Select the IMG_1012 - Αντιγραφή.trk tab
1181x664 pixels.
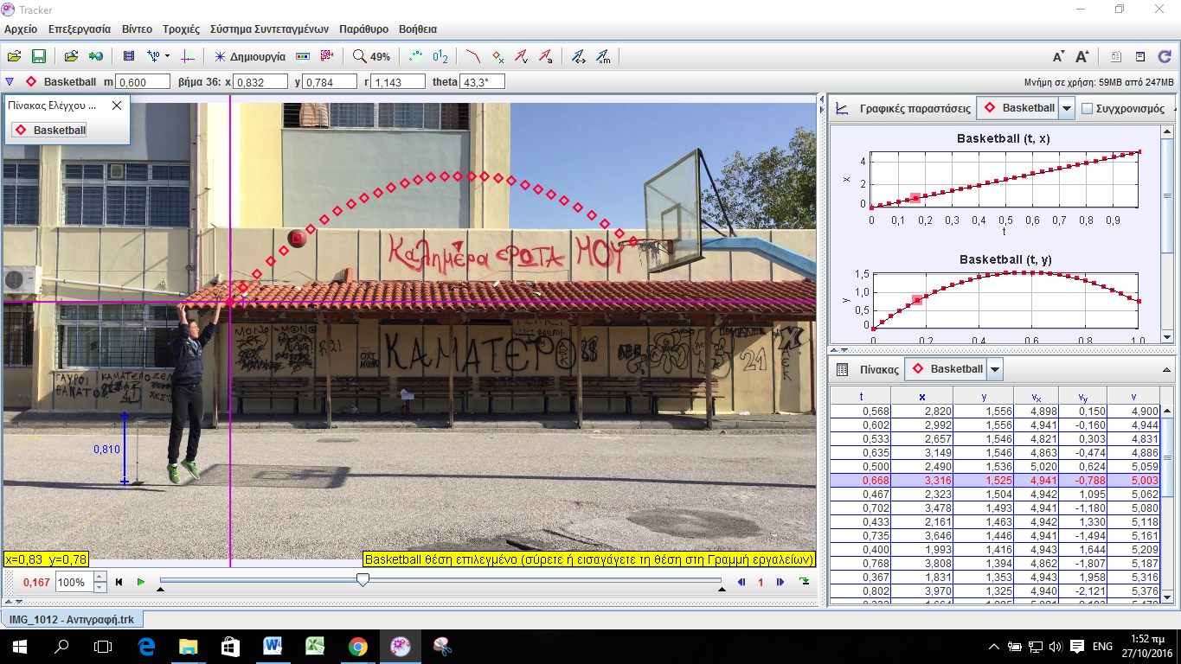click(72, 620)
